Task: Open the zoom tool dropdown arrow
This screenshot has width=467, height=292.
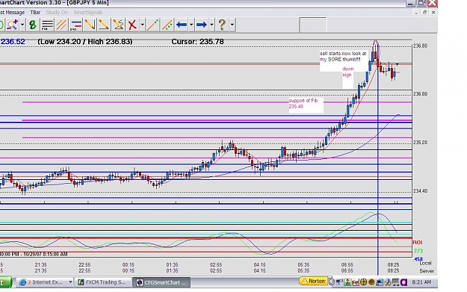Action: (x=22, y=25)
